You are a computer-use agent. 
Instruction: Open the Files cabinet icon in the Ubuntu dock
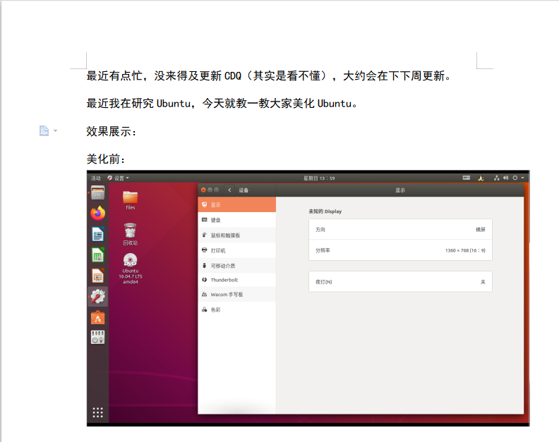pos(97,192)
